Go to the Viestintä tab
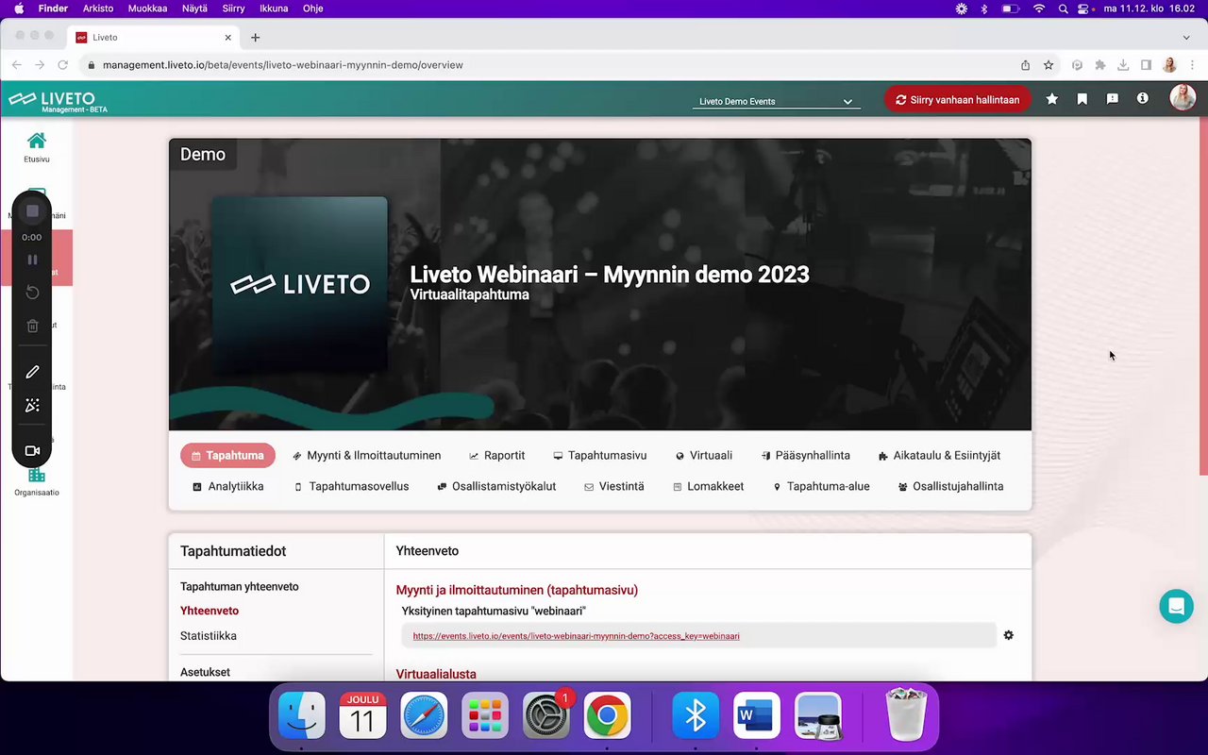This screenshot has width=1208, height=755. (614, 487)
